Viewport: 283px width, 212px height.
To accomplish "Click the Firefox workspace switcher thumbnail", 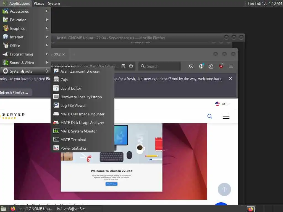I will [x=250, y=209].
